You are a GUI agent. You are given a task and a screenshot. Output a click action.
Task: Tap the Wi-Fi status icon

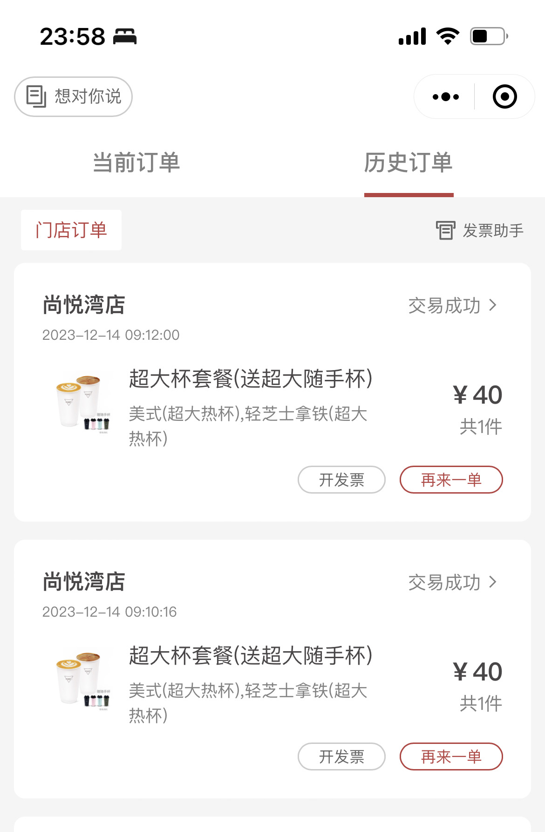(448, 36)
